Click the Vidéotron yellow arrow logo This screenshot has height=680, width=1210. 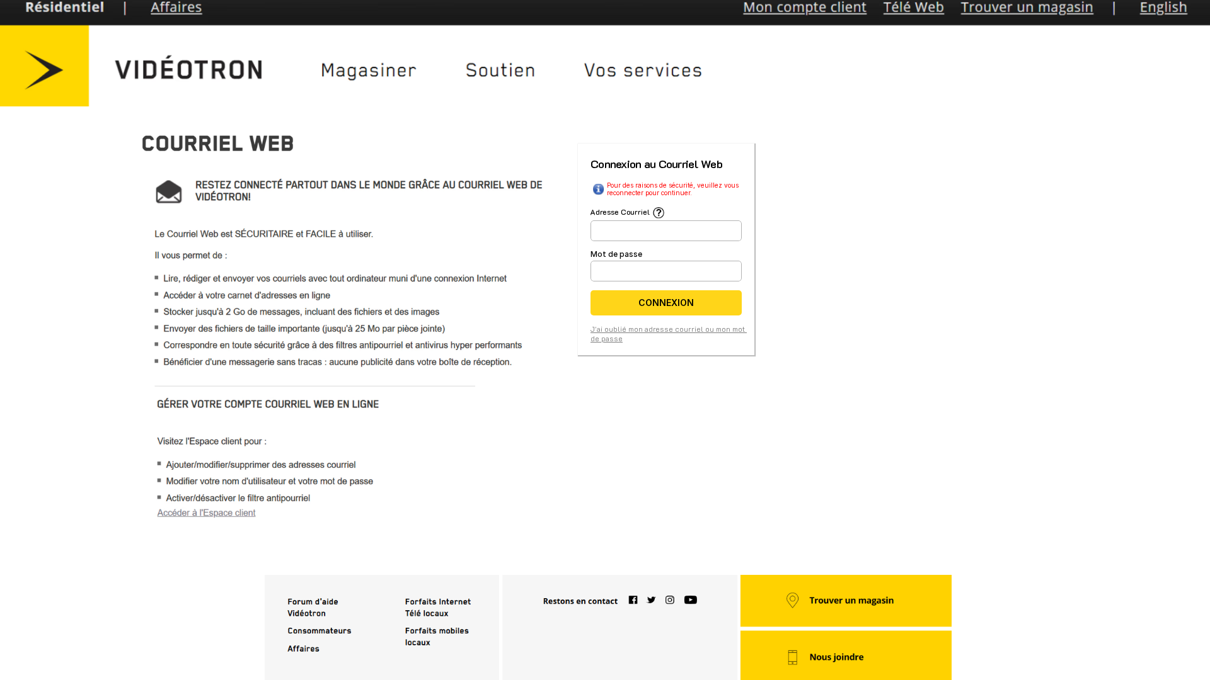point(44,66)
